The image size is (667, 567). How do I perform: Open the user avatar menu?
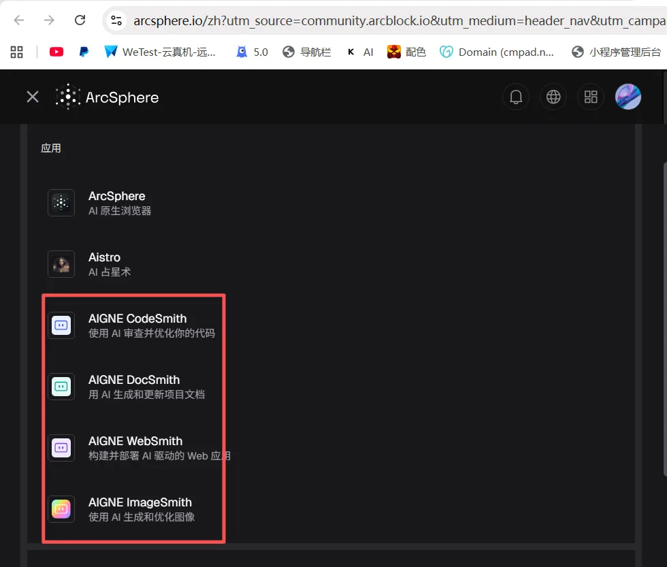coord(628,97)
